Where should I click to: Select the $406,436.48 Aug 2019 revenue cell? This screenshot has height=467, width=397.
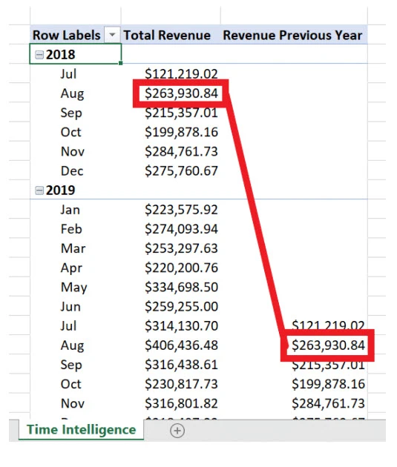181,345
